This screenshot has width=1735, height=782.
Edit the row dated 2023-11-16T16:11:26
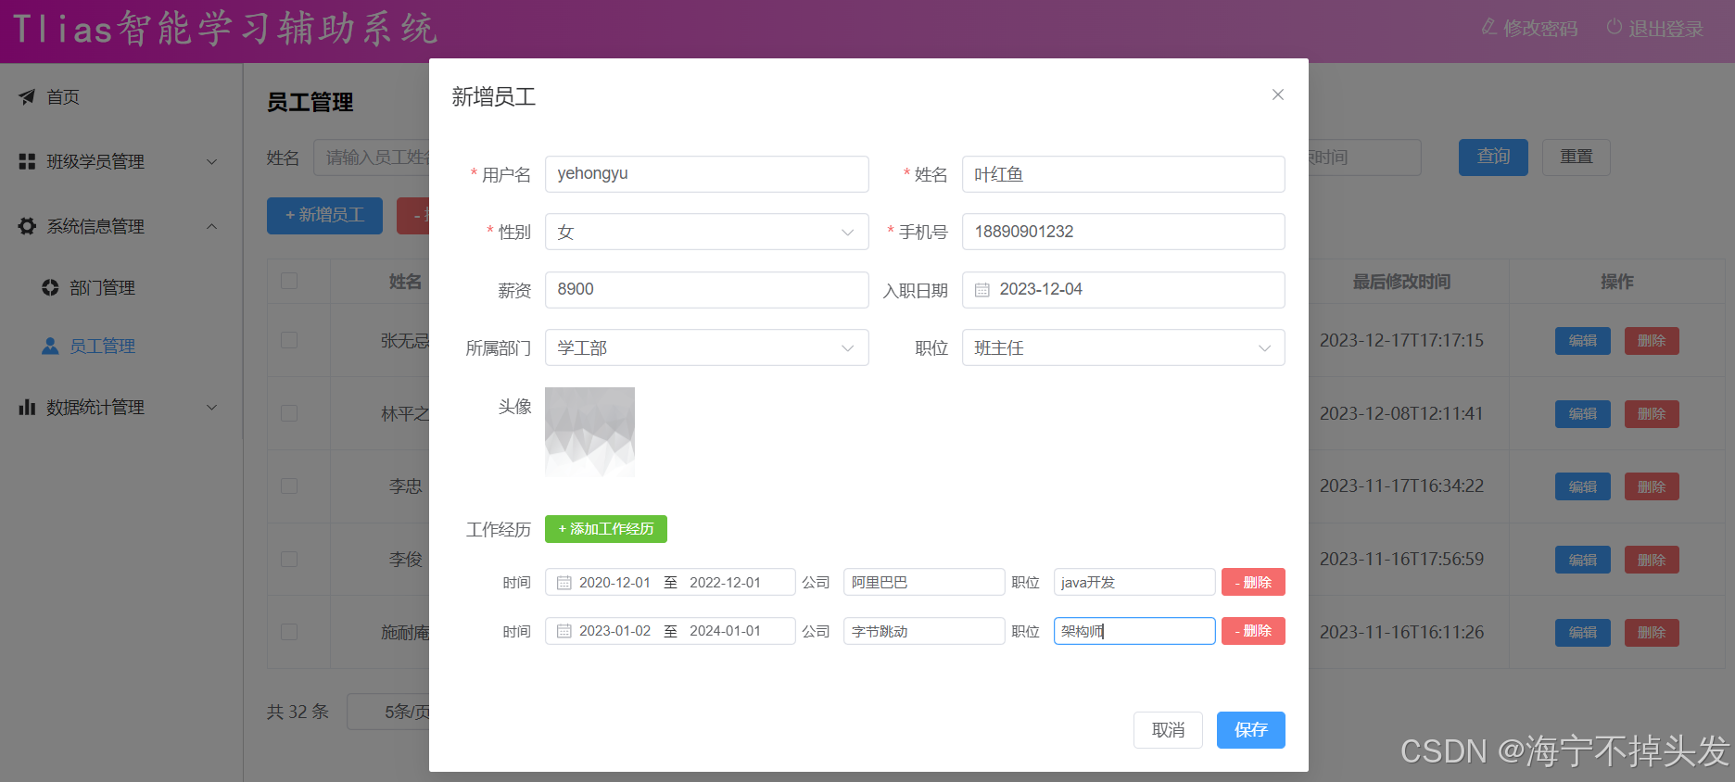tap(1582, 633)
